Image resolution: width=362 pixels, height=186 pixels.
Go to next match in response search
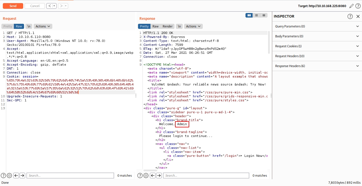159,176
